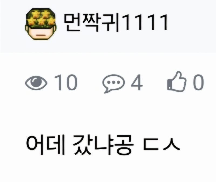Viewport: 216px width, 182px height.
Task: Click the avatar's face below helmet
Action: click(41, 33)
